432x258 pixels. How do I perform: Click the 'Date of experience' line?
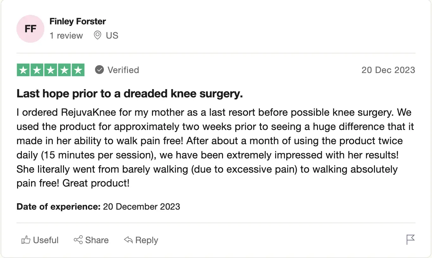[x=98, y=207]
